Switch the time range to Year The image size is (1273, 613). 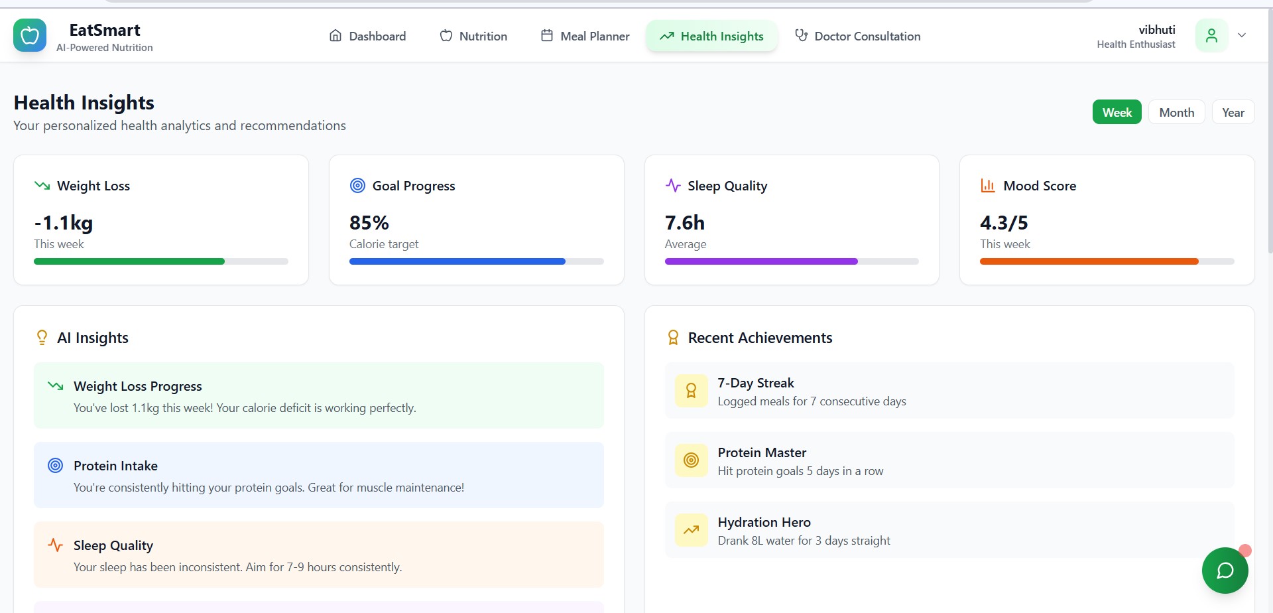click(1233, 112)
